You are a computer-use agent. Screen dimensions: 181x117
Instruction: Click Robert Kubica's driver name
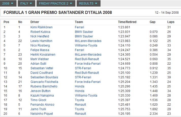point(40,32)
